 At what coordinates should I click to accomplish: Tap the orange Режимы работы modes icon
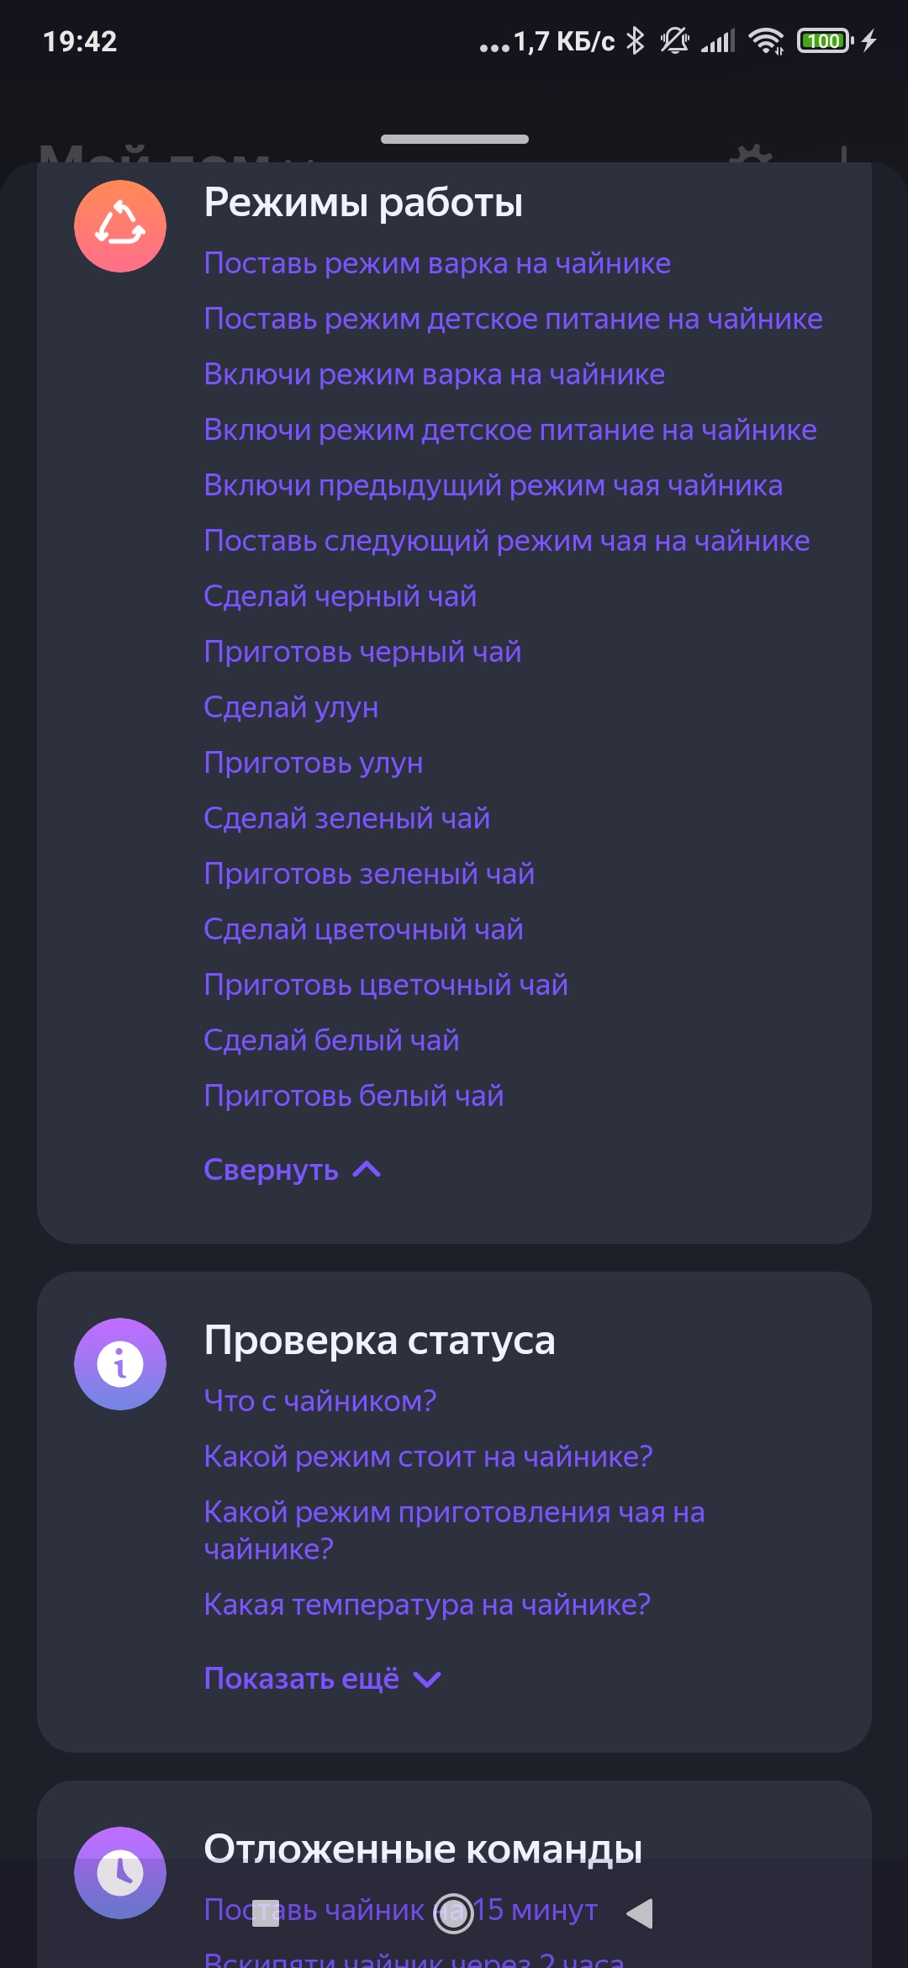pos(120,226)
